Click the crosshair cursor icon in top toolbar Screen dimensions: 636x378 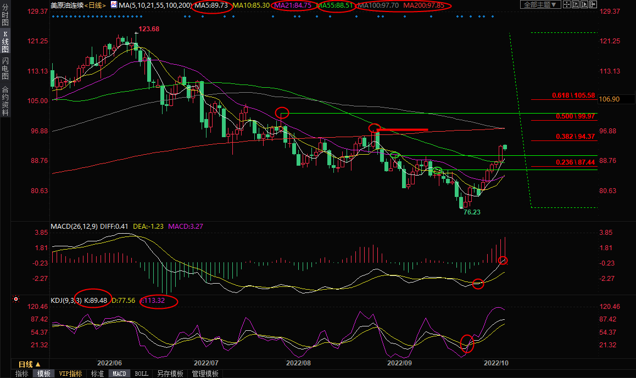click(x=567, y=4)
